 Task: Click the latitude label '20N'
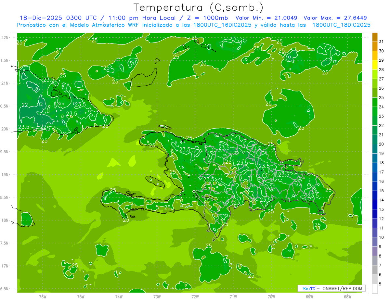[x=5, y=129]
